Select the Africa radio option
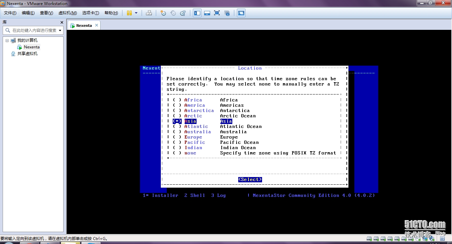Image resolution: width=452 pixels, height=244 pixels. coord(177,100)
